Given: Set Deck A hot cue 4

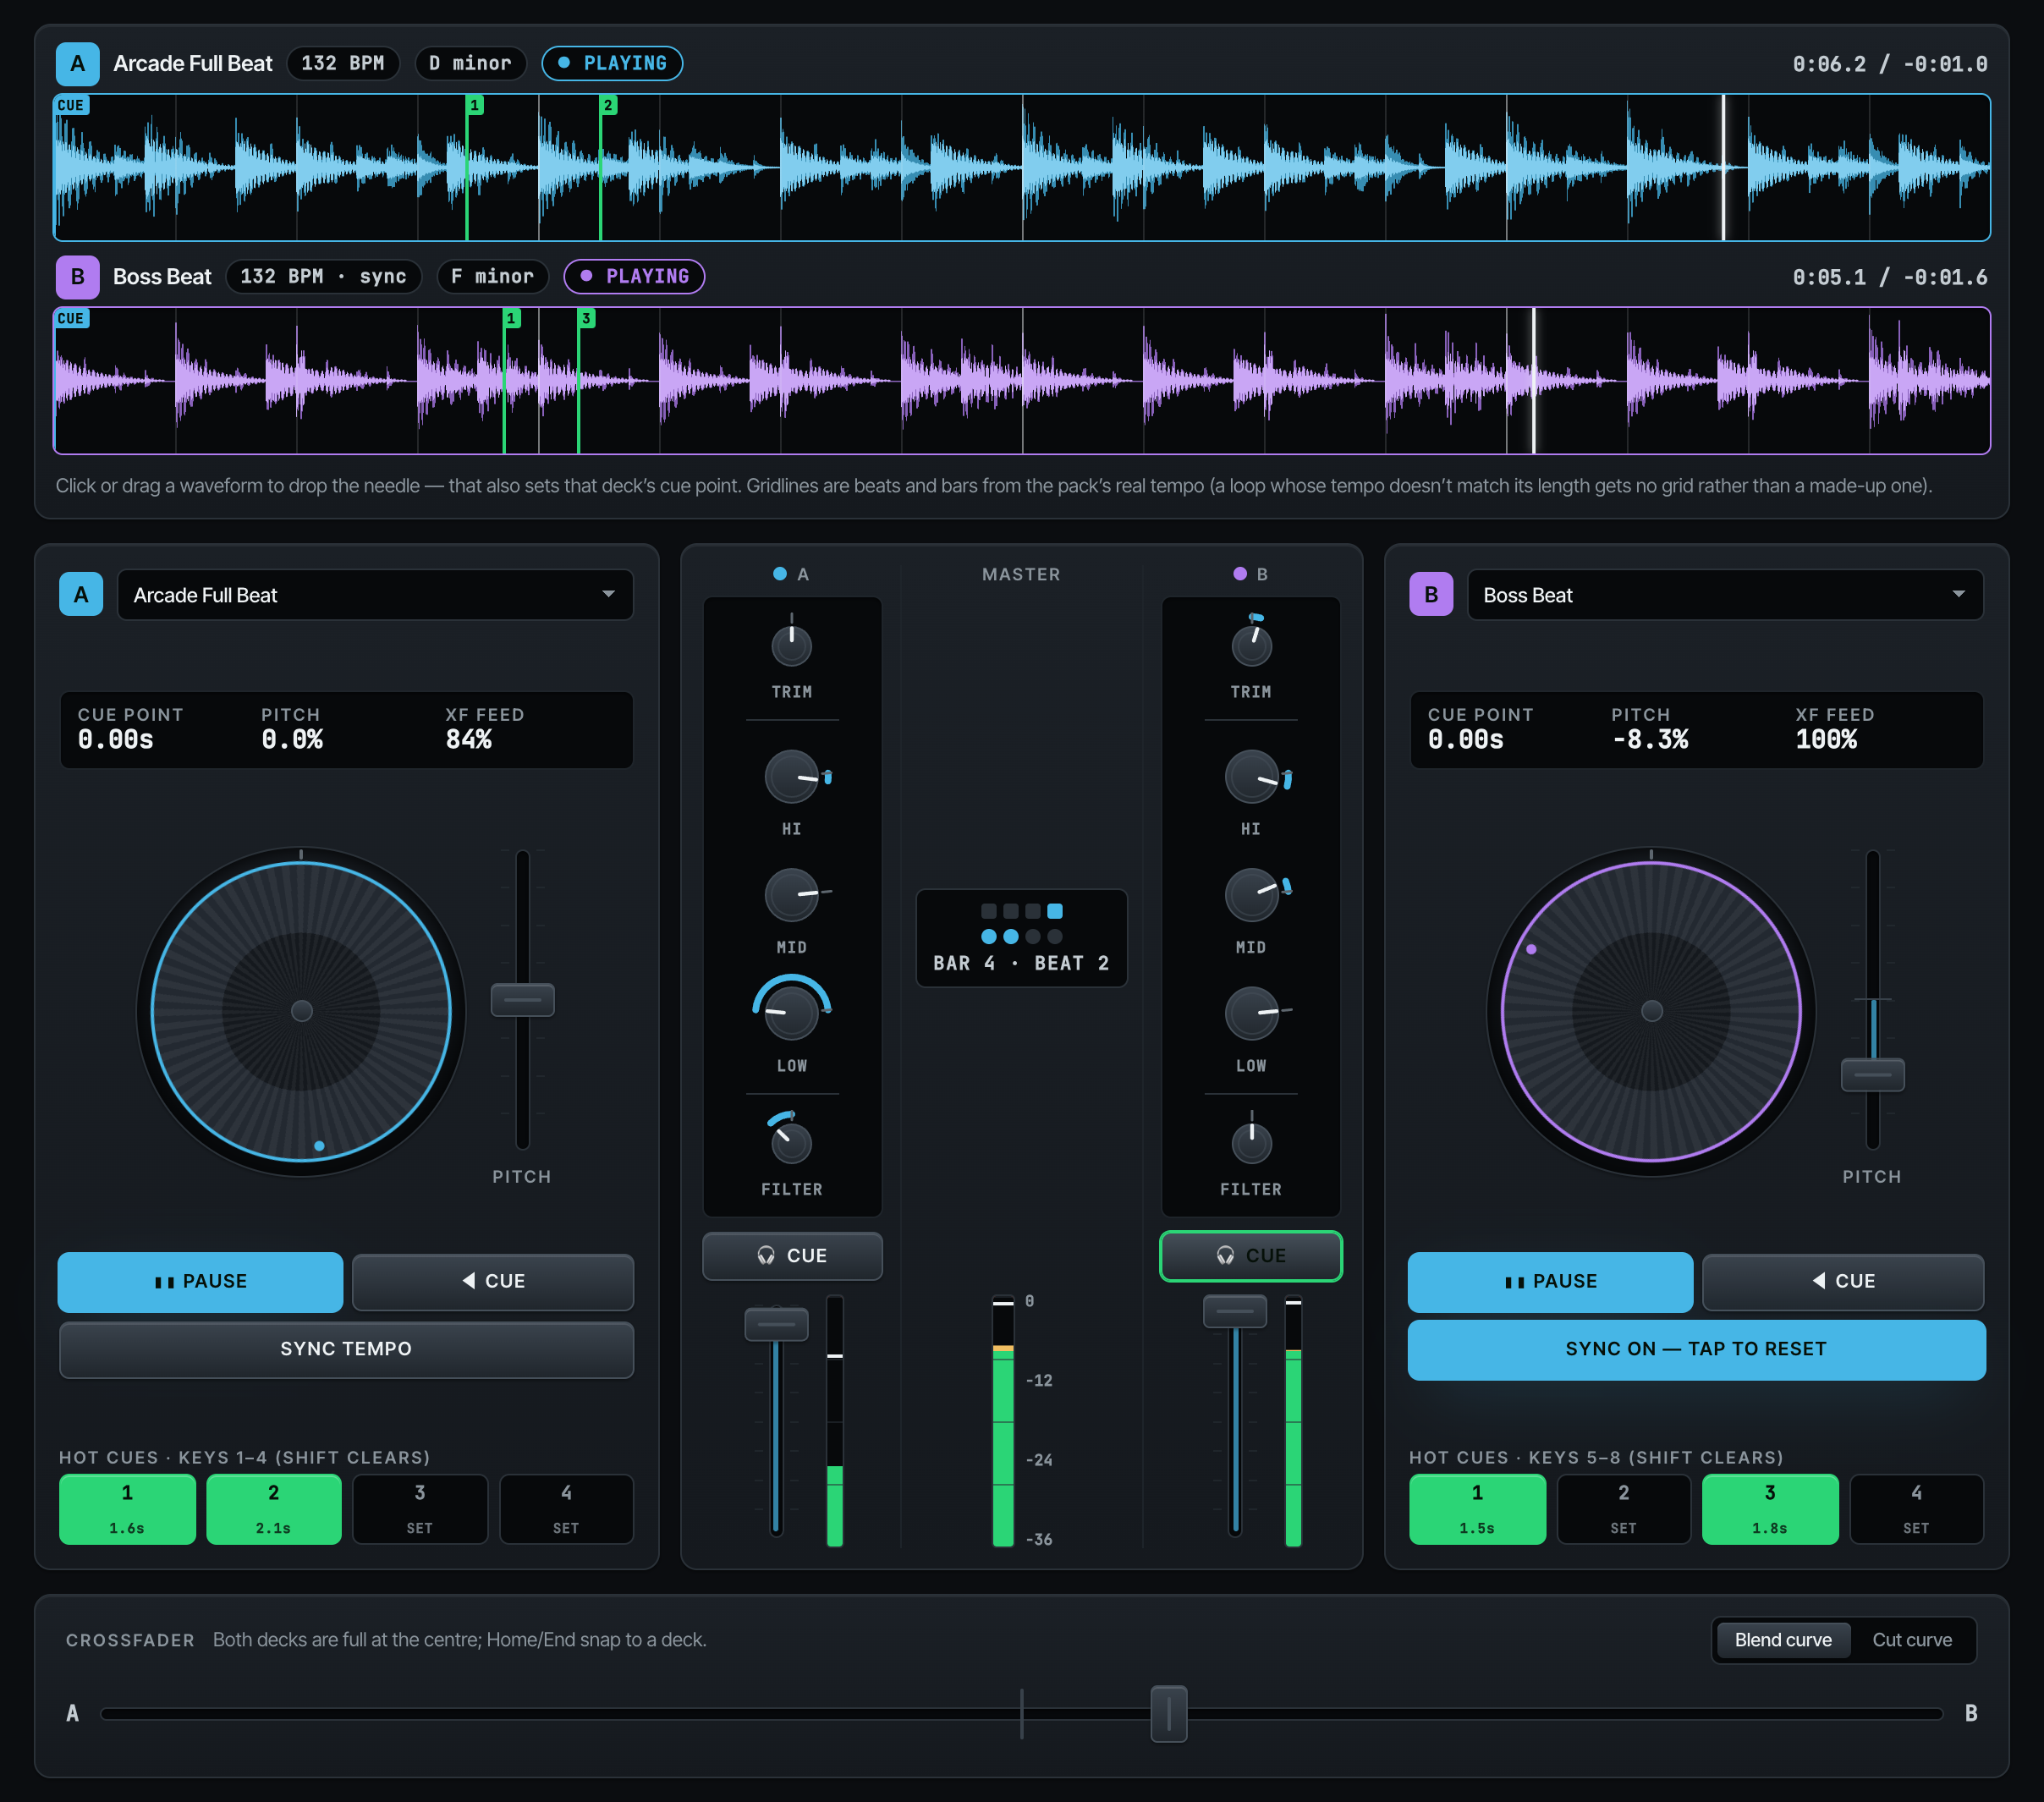Looking at the screenshot, I should coord(566,1509).
